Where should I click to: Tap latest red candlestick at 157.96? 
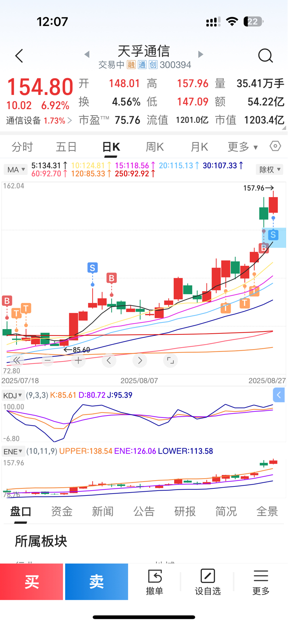pyautogui.click(x=273, y=205)
